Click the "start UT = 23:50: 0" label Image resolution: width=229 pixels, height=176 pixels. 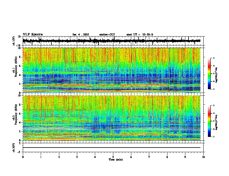(x=140, y=35)
